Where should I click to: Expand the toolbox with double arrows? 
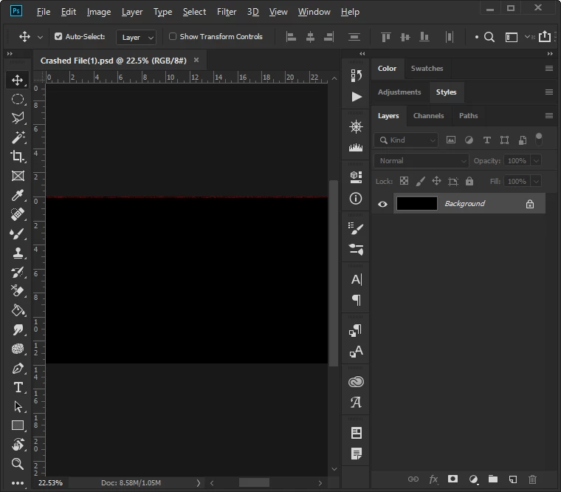coord(10,54)
